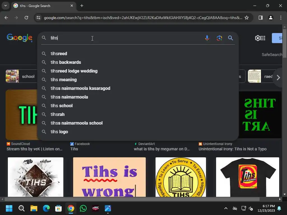The height and width of the screenshot is (215, 287).
Task: Click the blue search magnifier button
Action: tap(230, 38)
